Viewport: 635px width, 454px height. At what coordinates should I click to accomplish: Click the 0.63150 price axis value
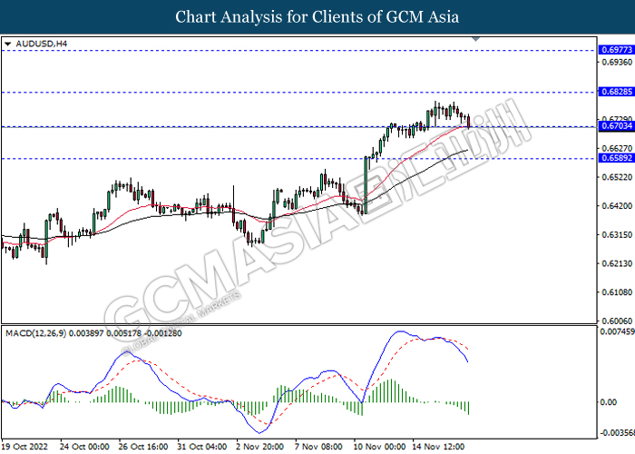[617, 234]
